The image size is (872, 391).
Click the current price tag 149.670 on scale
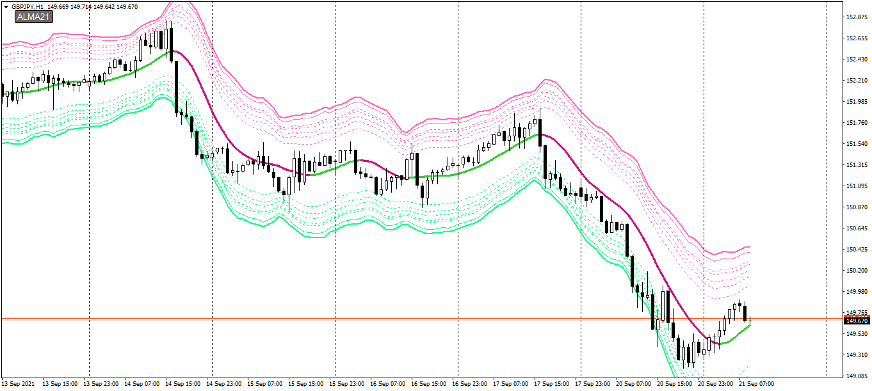click(x=857, y=320)
